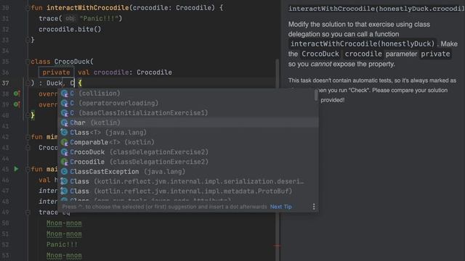Viewport: 465px width, 261px height.
Task: Choose Char (kotlin) suggestion
Action: [x=188, y=123]
